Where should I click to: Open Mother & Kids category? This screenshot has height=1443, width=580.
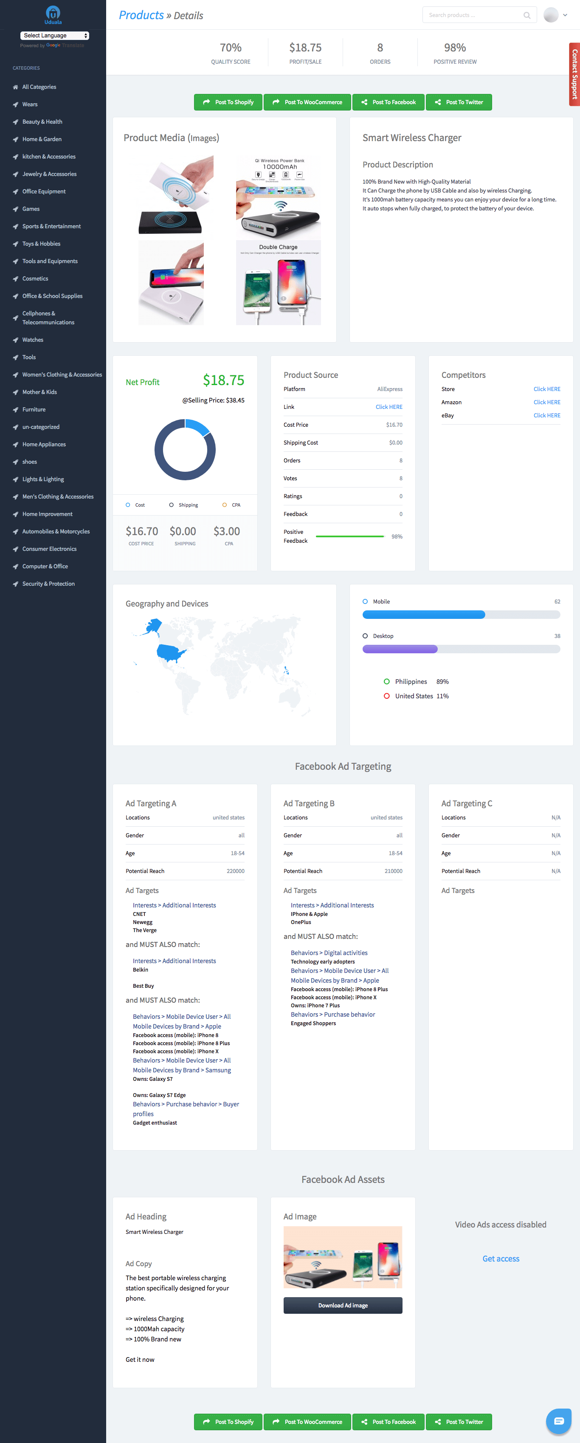(x=39, y=392)
